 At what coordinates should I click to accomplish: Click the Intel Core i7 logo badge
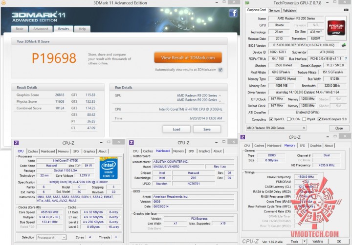(109, 168)
